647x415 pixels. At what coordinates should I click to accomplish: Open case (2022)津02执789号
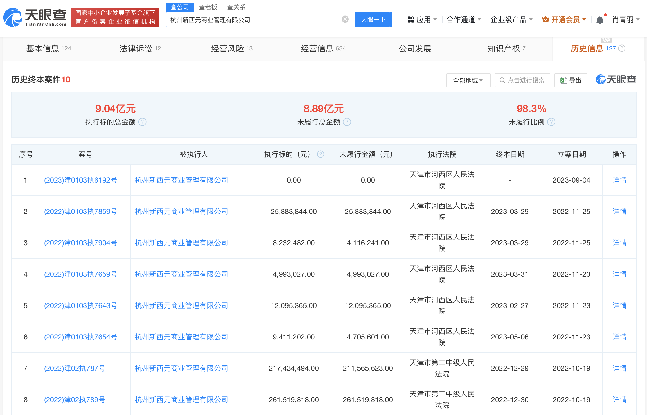75,400
